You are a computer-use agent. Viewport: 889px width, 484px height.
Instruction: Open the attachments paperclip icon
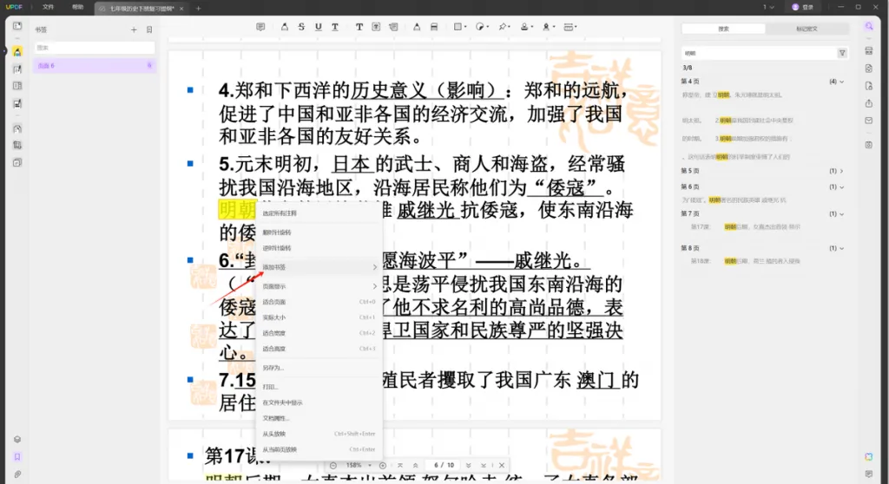[17, 474]
